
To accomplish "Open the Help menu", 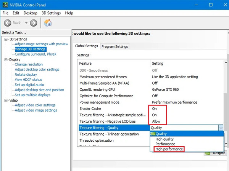I will 69,13.
